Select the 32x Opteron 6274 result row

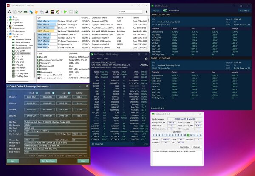92,44
